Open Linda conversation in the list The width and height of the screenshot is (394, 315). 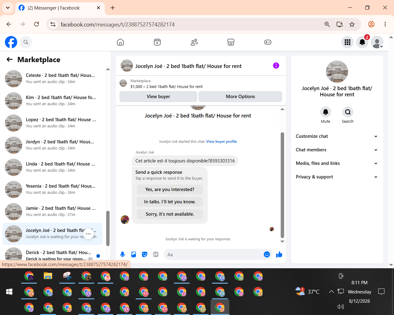point(52,167)
